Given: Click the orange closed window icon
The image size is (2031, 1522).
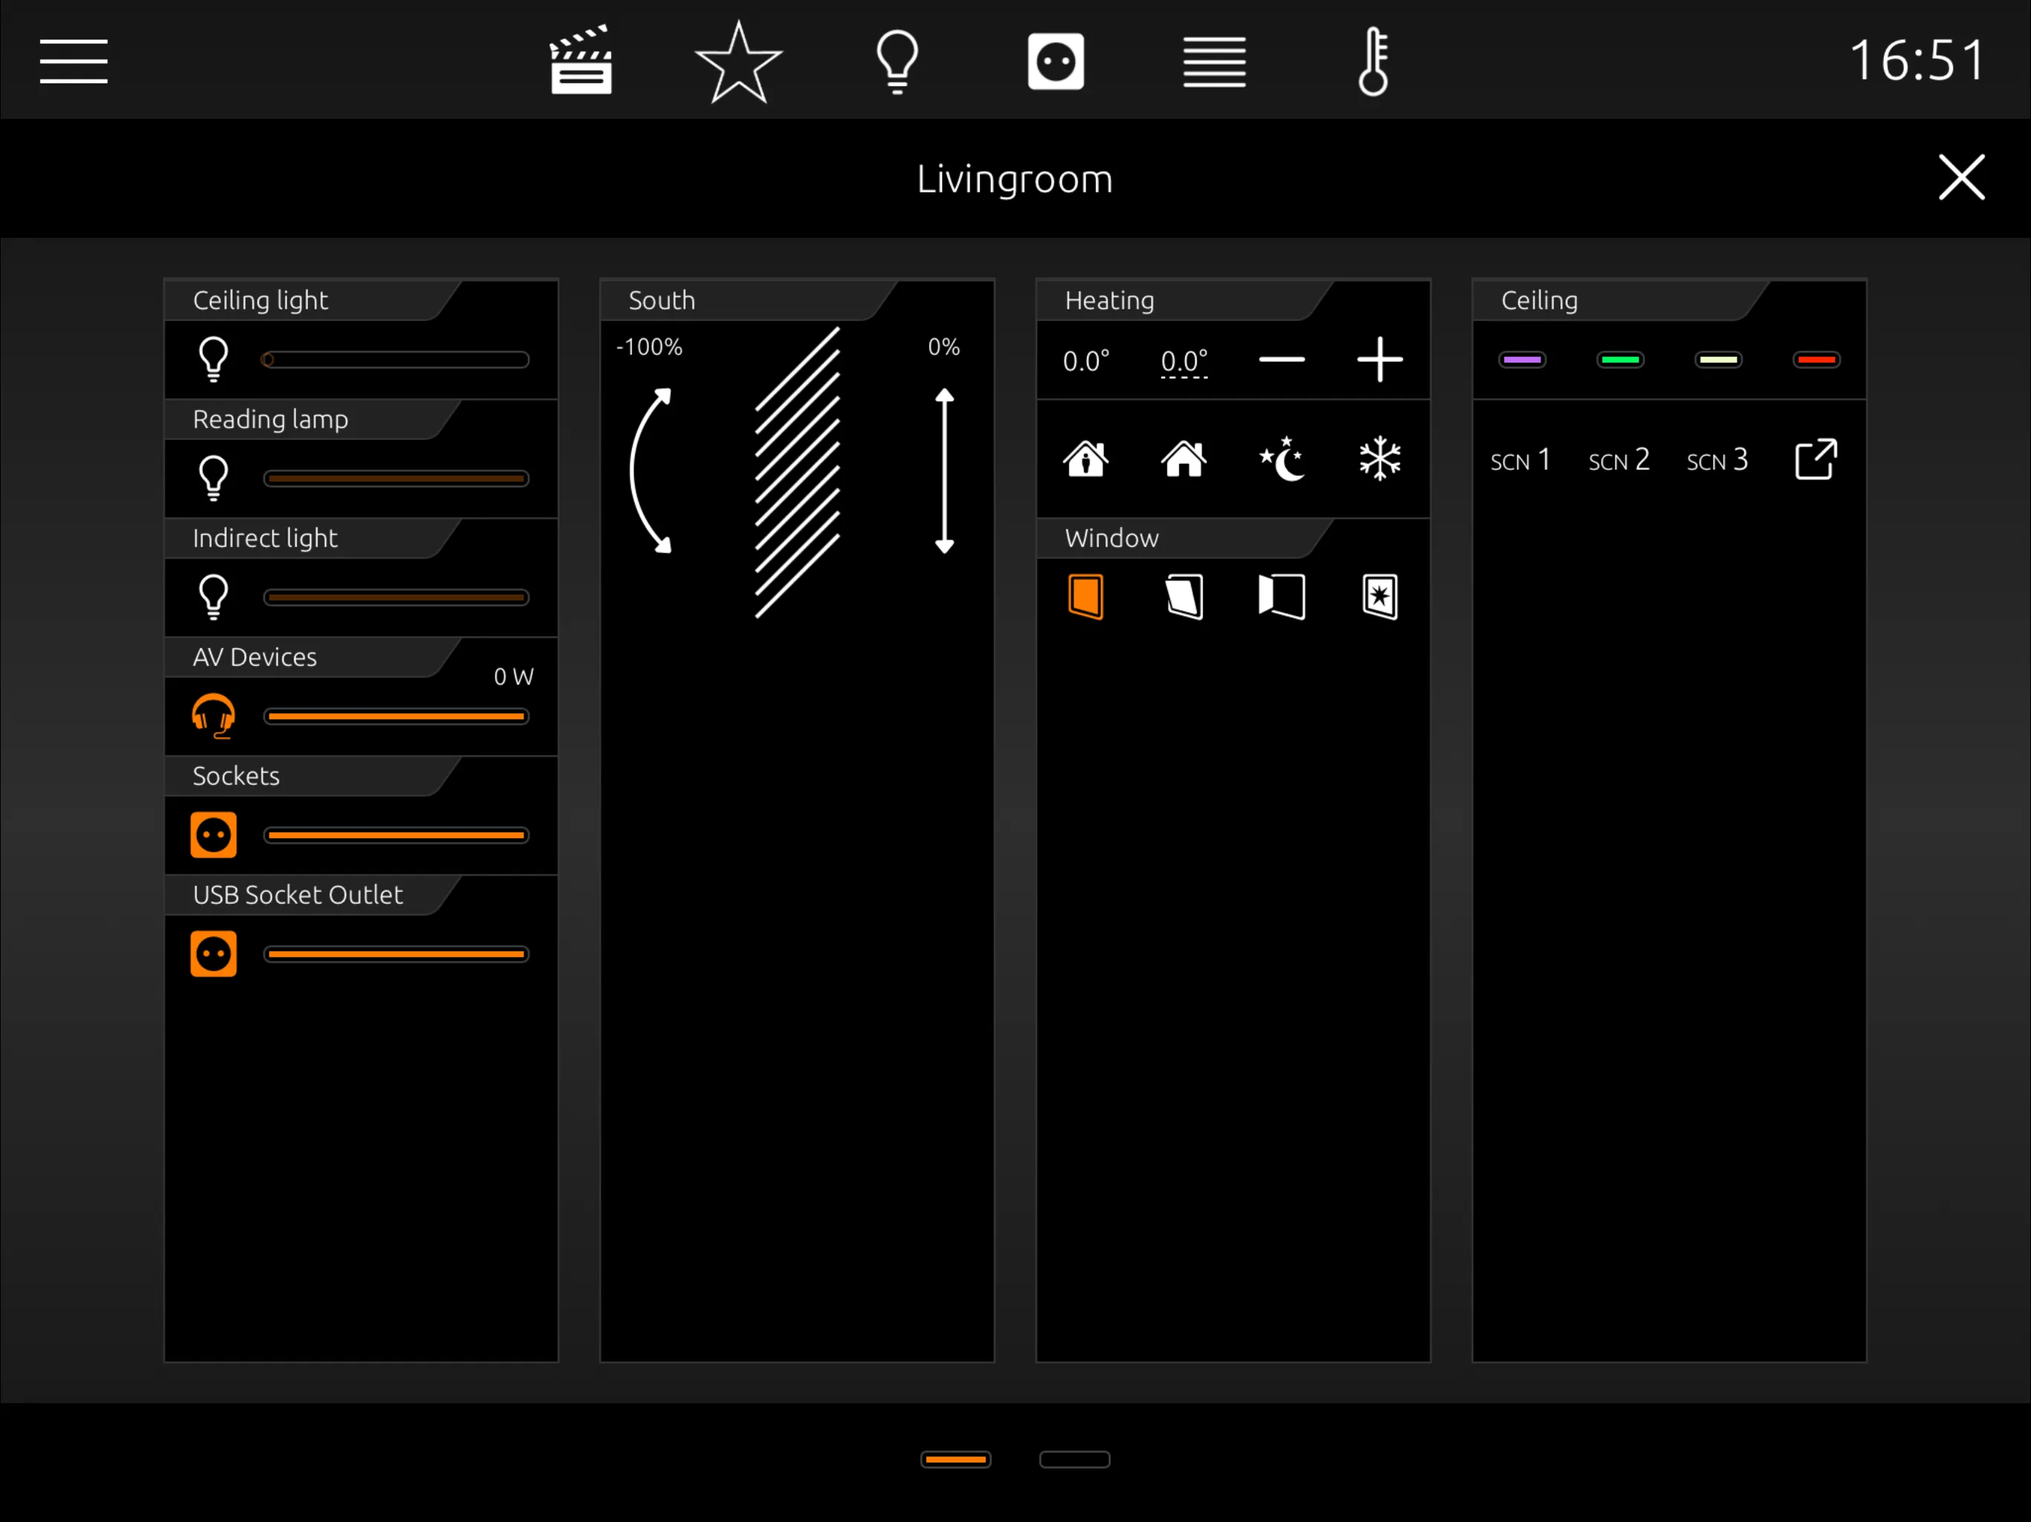Looking at the screenshot, I should [1086, 597].
